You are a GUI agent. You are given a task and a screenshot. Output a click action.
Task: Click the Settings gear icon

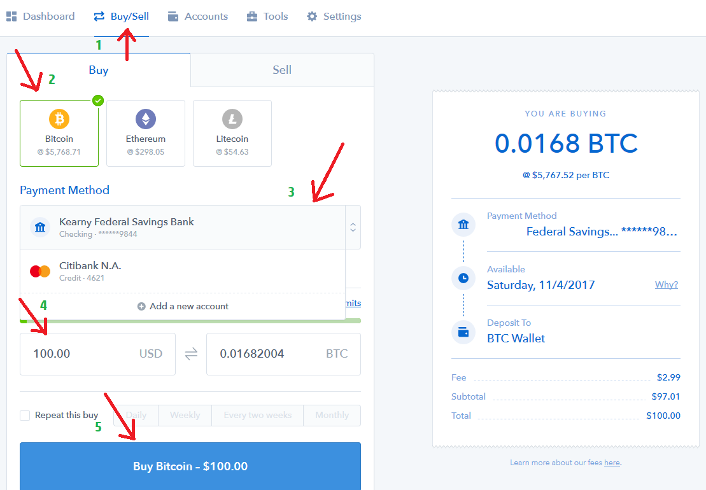[x=311, y=17]
